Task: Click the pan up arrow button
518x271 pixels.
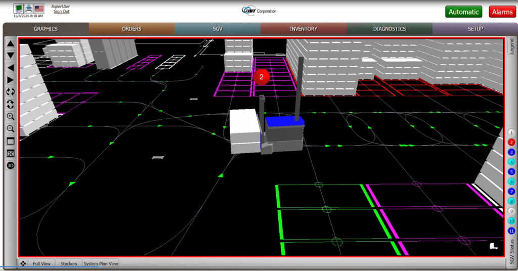Action: click(x=10, y=43)
